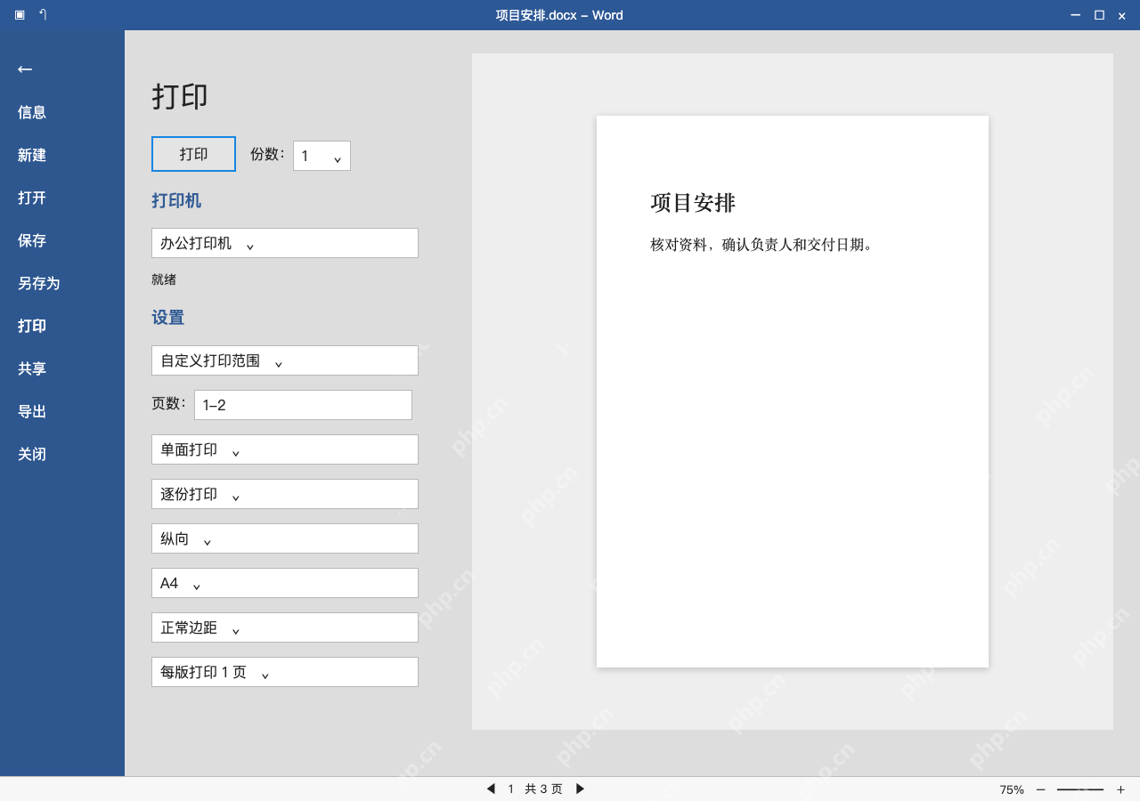Click the zoom slider in status bar
Viewport: 1140px width, 801px height.
point(1080,789)
